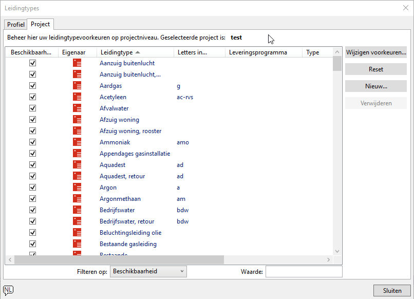Switch to the Profiel tab
Viewport: 414px width, 299px height.
point(15,25)
